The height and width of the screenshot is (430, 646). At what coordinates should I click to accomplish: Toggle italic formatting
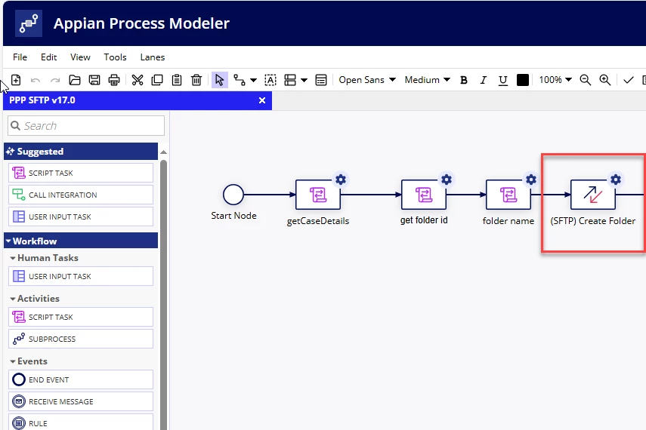tap(484, 80)
